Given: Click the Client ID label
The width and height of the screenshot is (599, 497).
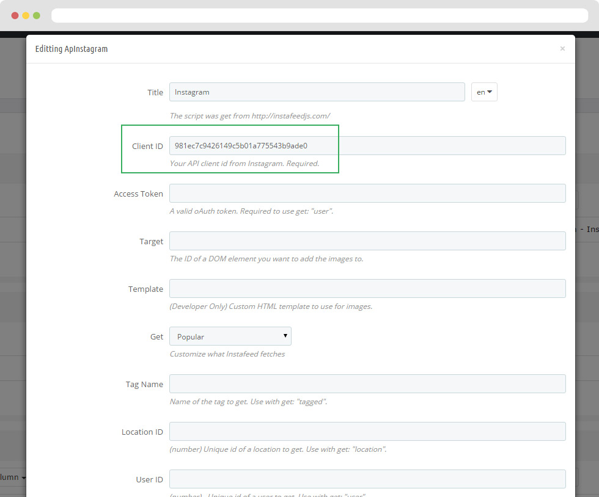Looking at the screenshot, I should pyautogui.click(x=147, y=146).
